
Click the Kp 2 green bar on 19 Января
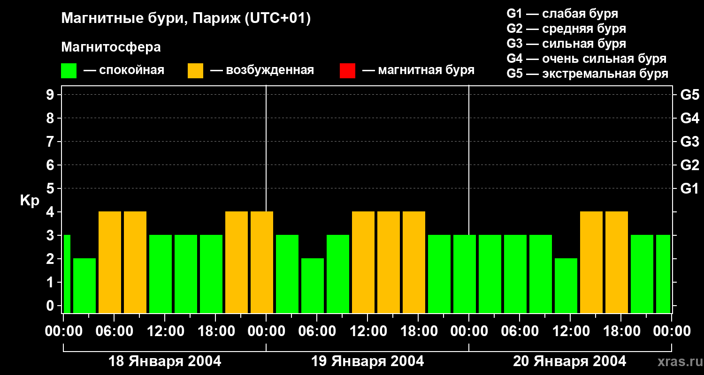click(313, 285)
